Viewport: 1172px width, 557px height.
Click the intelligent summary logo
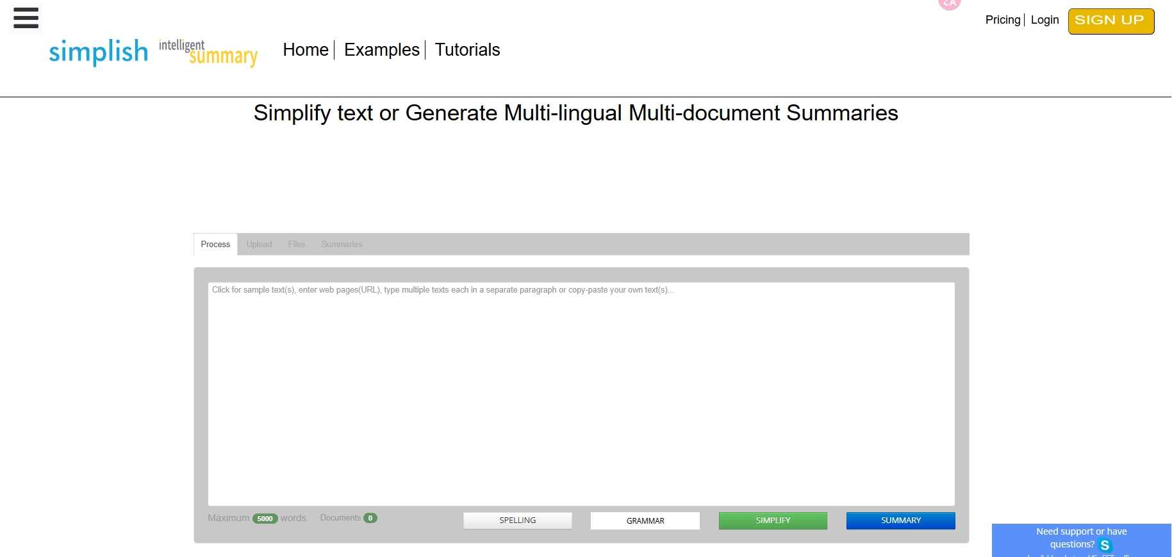click(208, 52)
